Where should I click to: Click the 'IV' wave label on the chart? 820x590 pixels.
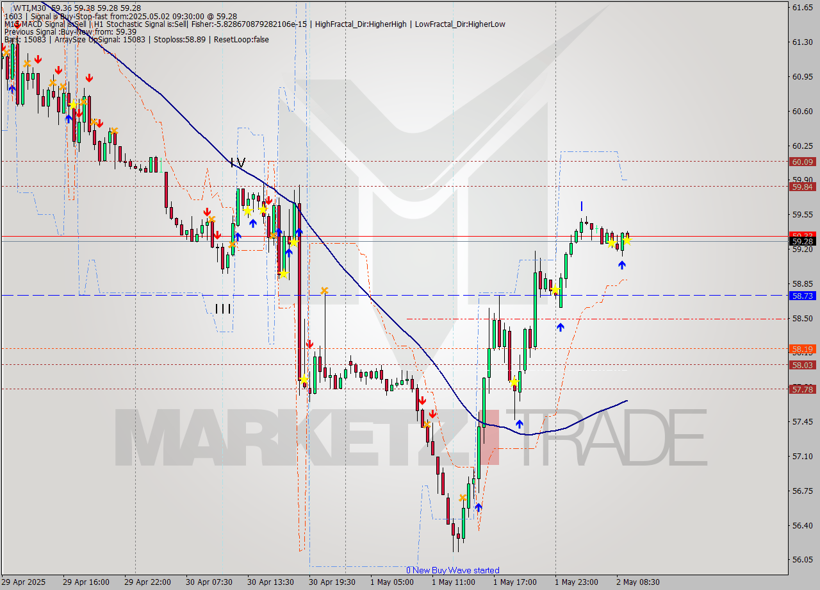(237, 164)
